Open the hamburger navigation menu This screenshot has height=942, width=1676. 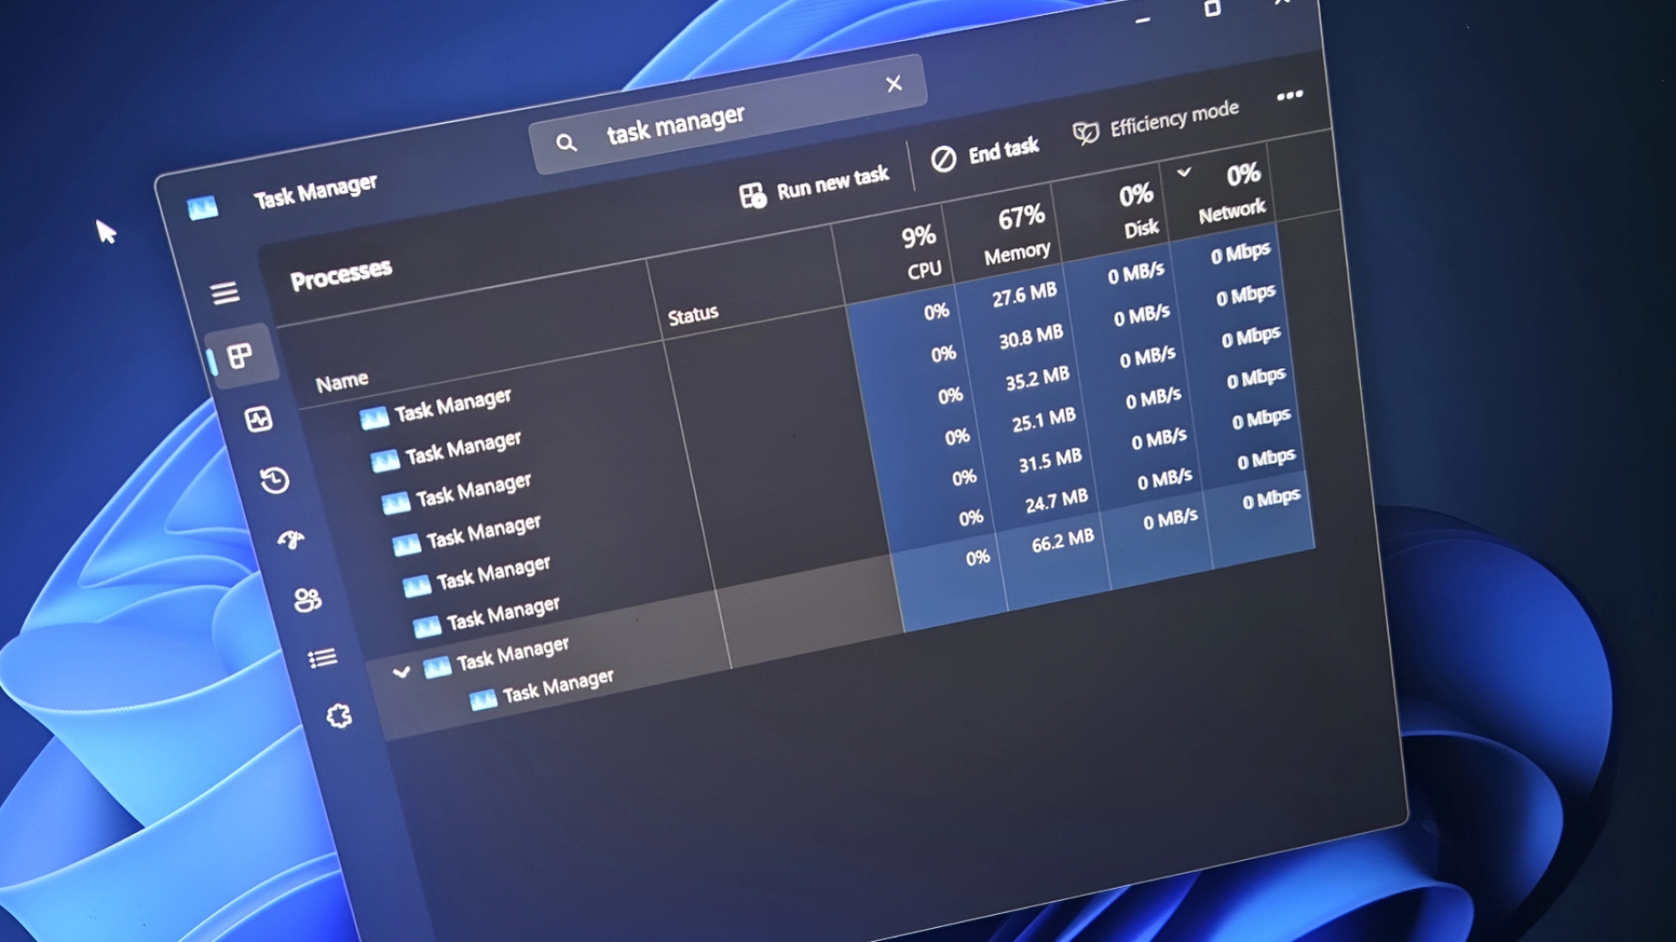[225, 292]
